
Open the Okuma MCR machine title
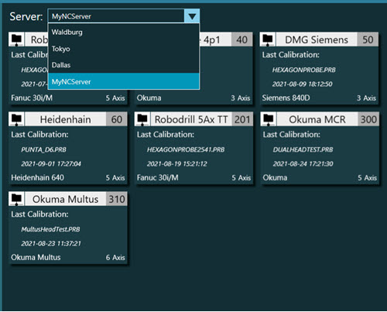point(317,119)
